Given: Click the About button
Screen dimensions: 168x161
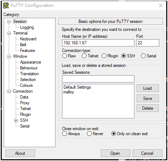Looking at the screenshot, I should pos(20,153).
